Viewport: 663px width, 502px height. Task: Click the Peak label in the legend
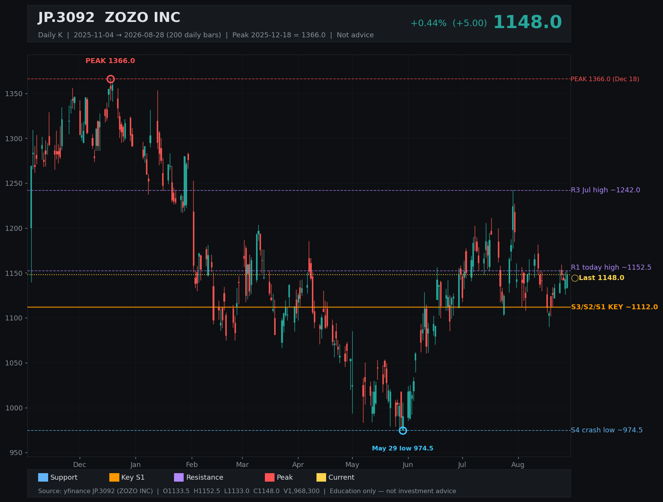[285, 477]
